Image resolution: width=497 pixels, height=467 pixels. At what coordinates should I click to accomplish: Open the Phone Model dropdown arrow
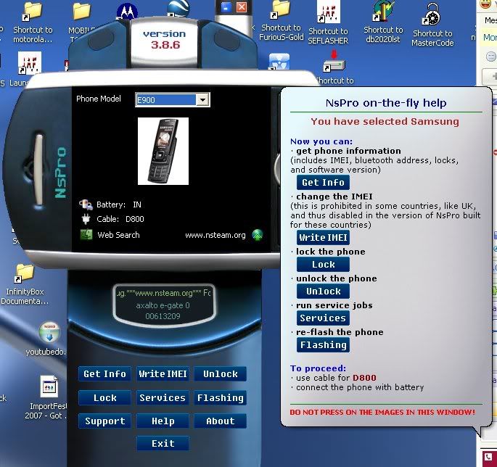[x=202, y=100]
